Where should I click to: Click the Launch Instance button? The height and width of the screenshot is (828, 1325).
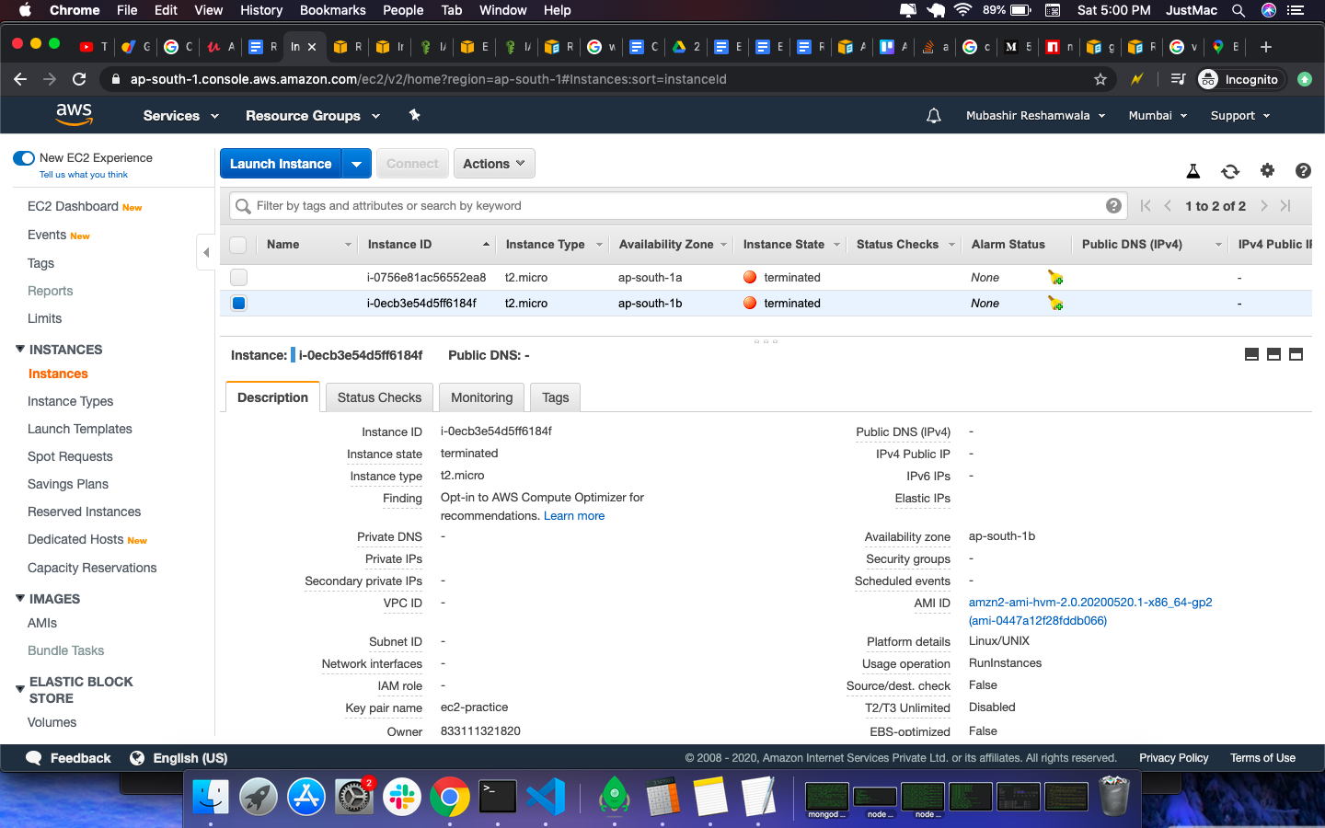(x=281, y=164)
